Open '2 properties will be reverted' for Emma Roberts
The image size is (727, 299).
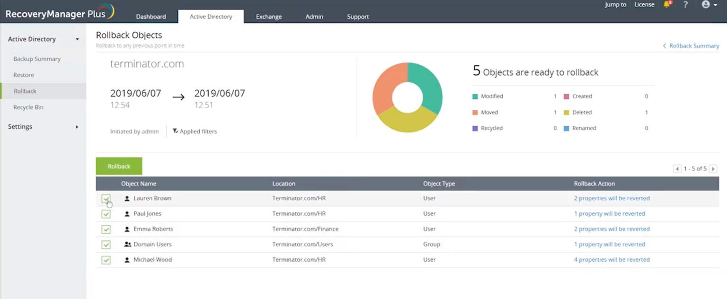click(x=612, y=229)
